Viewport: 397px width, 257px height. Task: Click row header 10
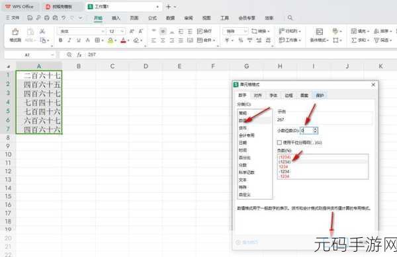point(8,155)
